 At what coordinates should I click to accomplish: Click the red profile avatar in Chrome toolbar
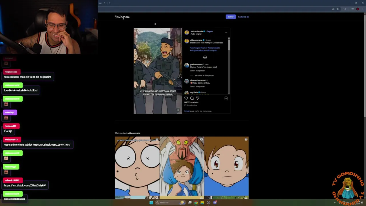coord(358,9)
